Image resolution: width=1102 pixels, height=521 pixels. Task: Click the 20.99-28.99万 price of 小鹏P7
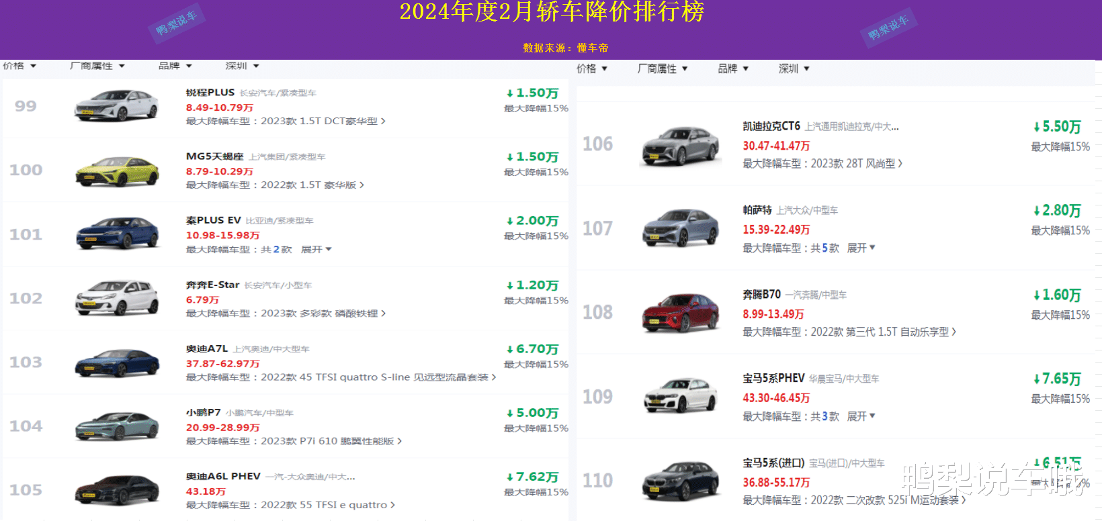pyautogui.click(x=223, y=427)
